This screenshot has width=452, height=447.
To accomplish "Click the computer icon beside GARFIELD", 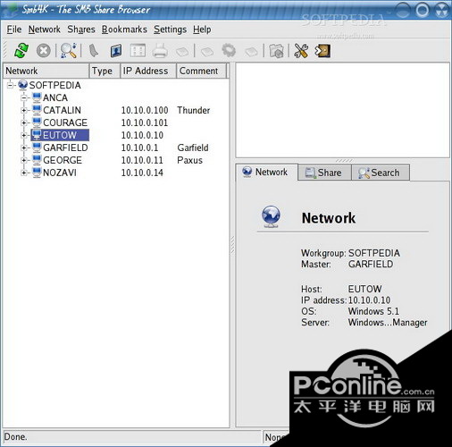I will [37, 148].
